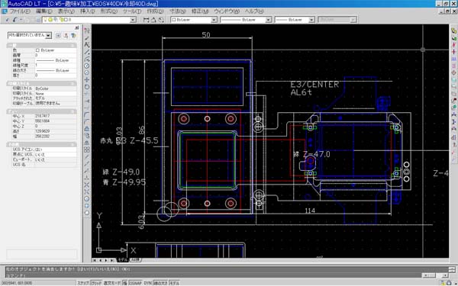Screen dimensions: 458x286
Task: Click the quick select icon in properties panel
Action: tap(73, 35)
